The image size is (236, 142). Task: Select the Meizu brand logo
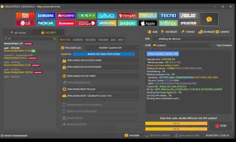coord(148,16)
